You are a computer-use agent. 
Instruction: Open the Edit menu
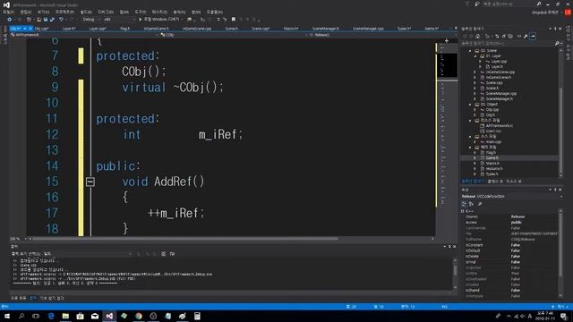[26, 12]
